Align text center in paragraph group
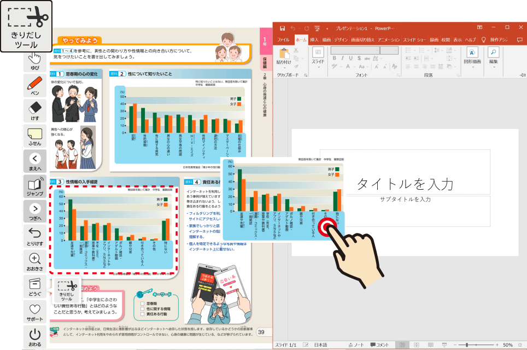Image resolution: width=527 pixels, height=350 pixels. point(416,67)
